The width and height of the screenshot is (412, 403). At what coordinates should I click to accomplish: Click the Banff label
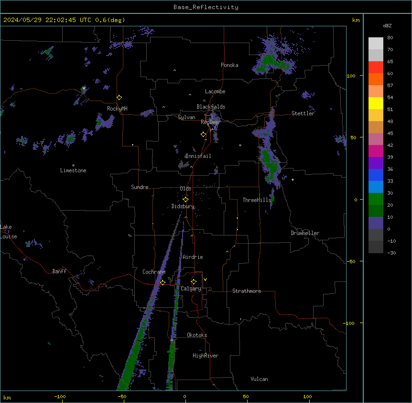(59, 271)
